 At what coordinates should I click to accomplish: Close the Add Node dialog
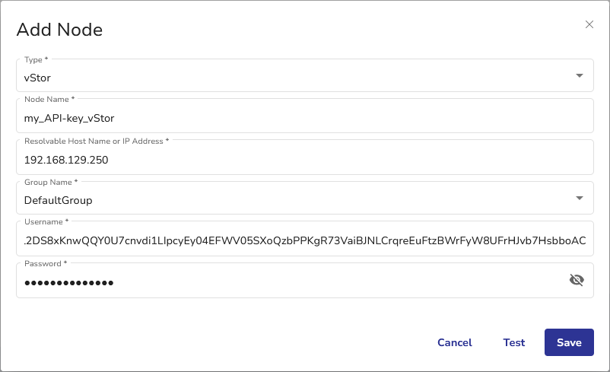(x=589, y=24)
